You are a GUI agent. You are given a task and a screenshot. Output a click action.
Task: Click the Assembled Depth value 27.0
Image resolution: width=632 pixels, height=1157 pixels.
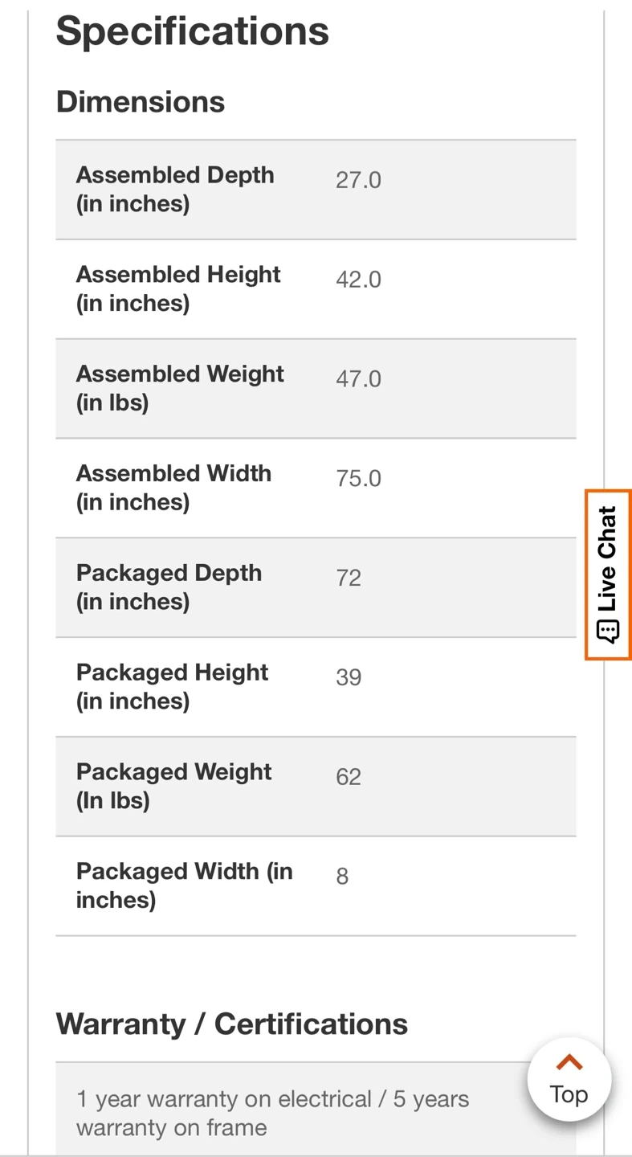click(358, 180)
